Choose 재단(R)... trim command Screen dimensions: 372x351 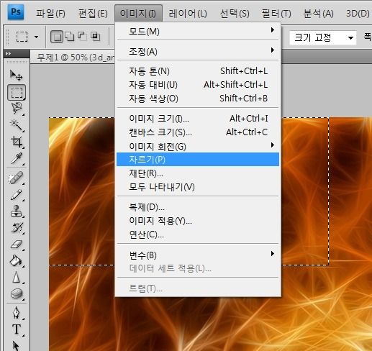(x=198, y=173)
